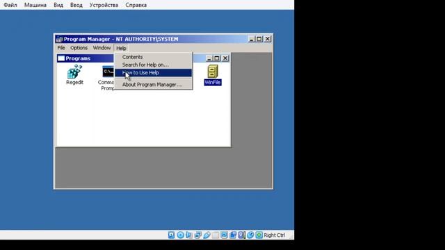Maximize the Programs group window
Image resolution: width=445 pixels, height=250 pixels.
click(x=217, y=58)
